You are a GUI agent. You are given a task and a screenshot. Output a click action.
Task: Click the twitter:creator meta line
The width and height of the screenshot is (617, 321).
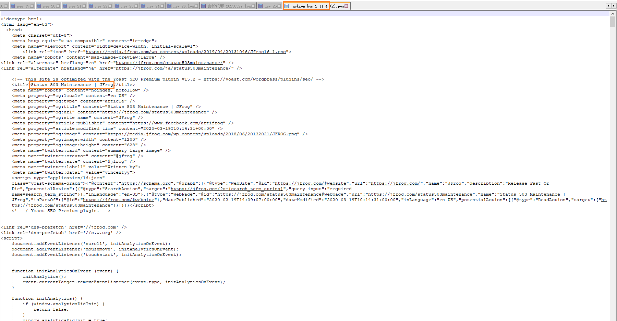(x=77, y=156)
